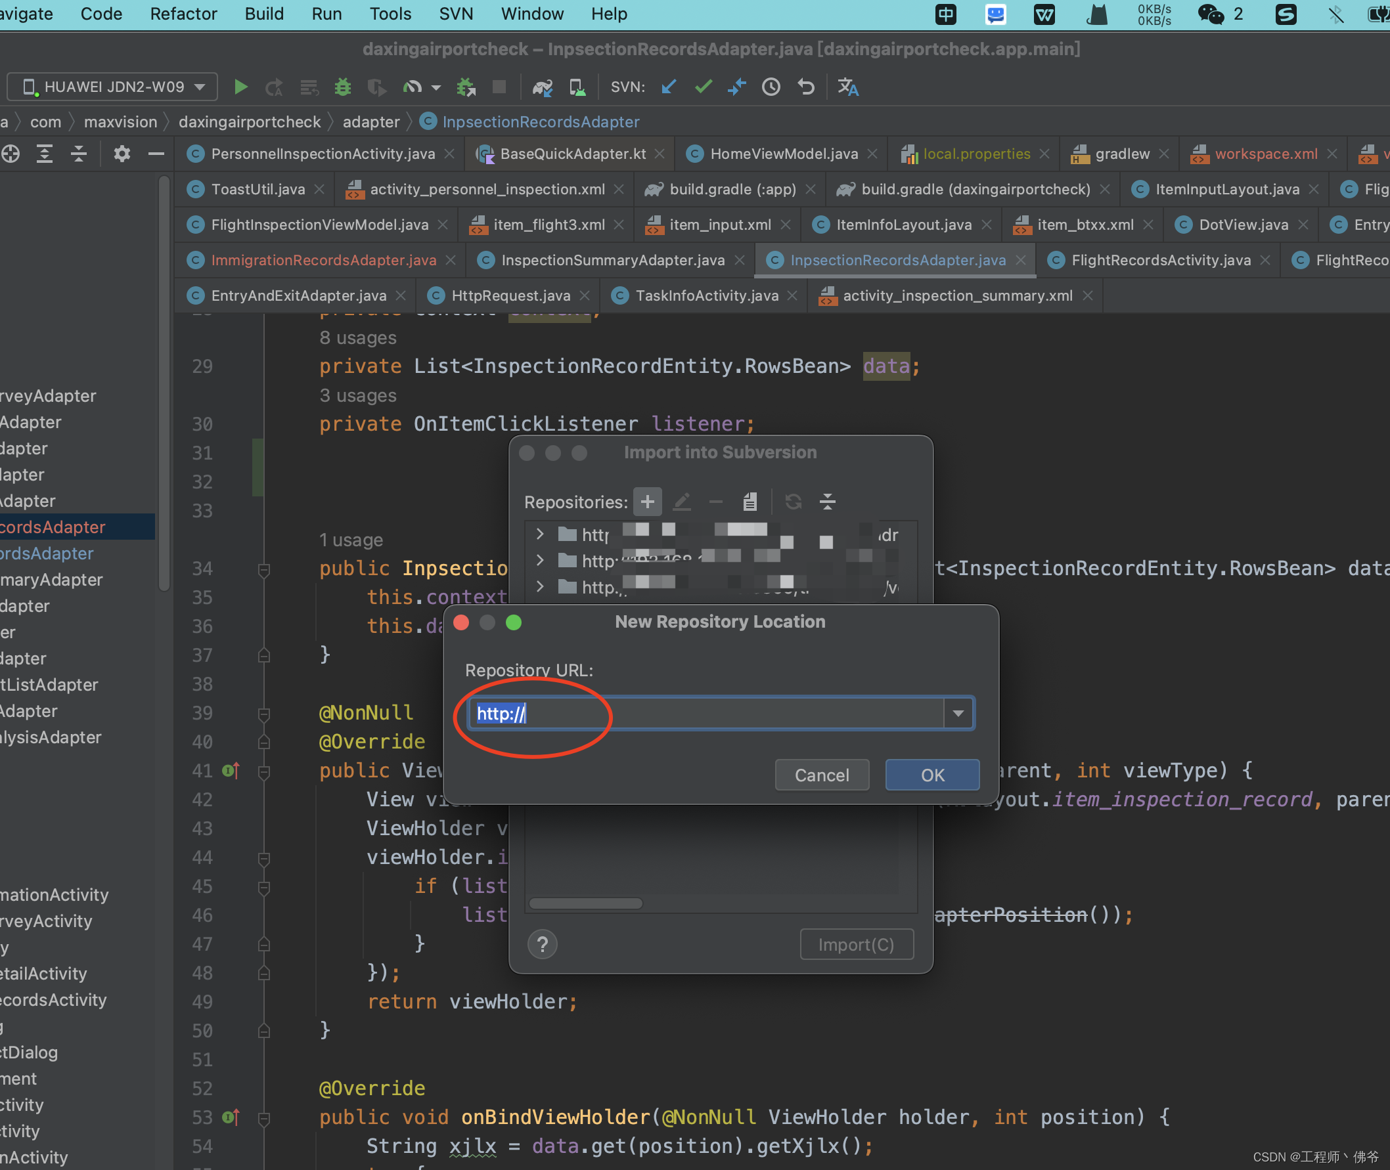Screen dimensions: 1390x1170
Task: Open the Refactor menu
Action: point(183,14)
